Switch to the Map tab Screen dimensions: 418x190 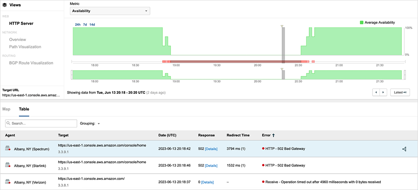(6, 109)
